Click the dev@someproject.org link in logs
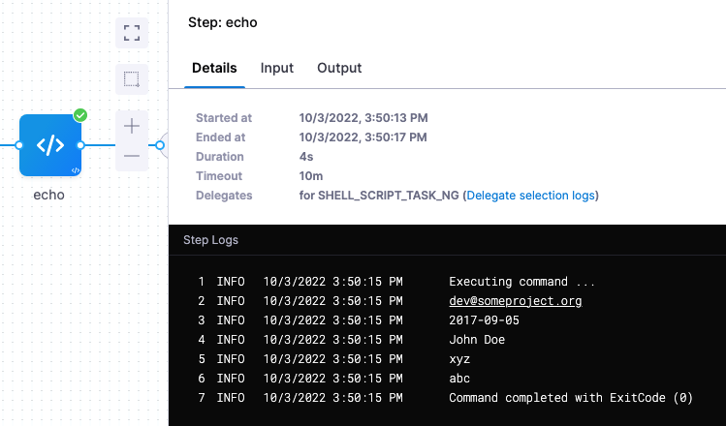 [x=515, y=301]
